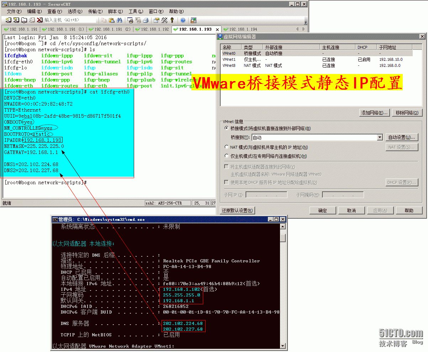Click the 取消 button in network editor
Screen dimensions: 428x352
352,210
